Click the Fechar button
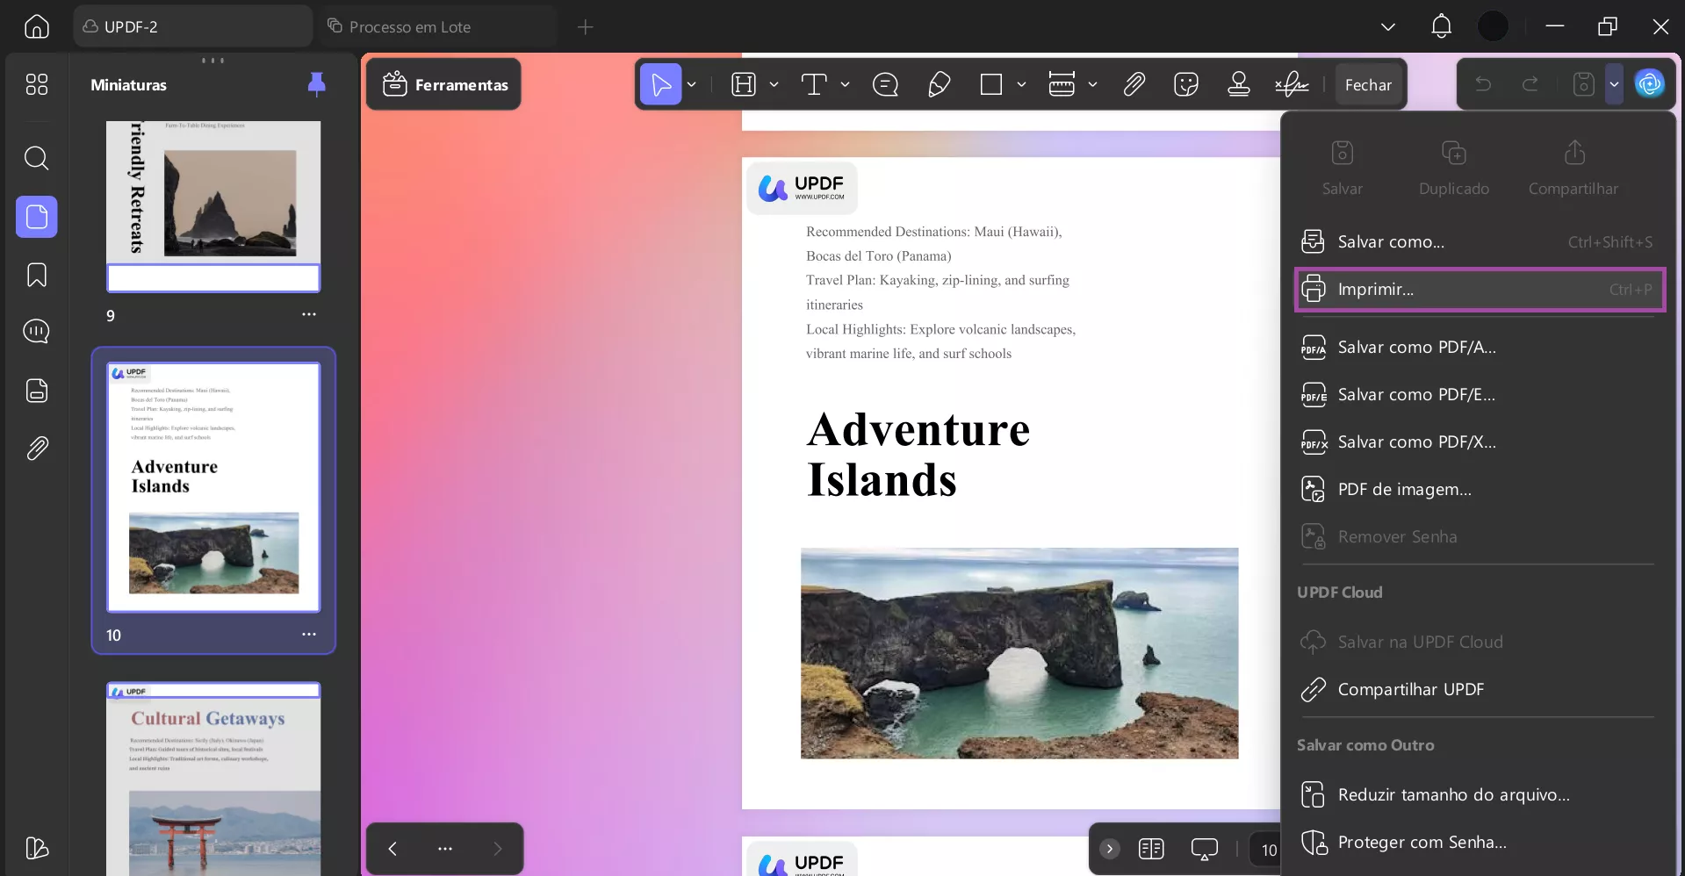This screenshot has width=1685, height=876. (1369, 84)
